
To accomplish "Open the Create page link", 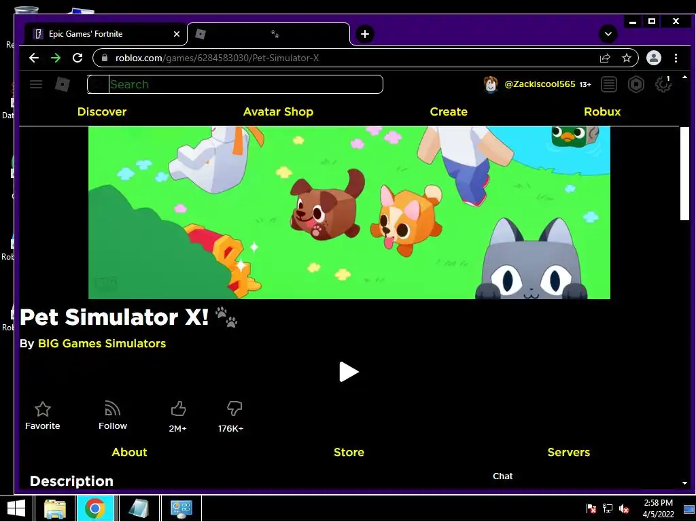I will click(449, 112).
